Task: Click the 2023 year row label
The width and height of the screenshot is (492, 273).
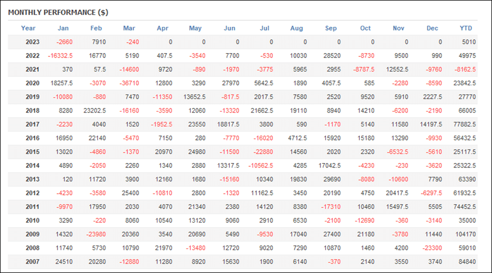Action: click(33, 42)
